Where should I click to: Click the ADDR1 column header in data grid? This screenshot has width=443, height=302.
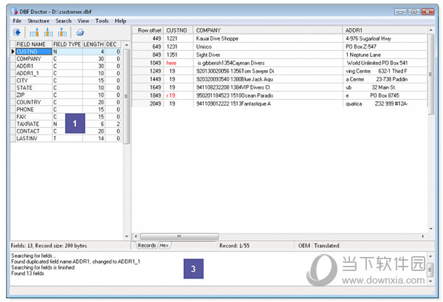point(385,30)
